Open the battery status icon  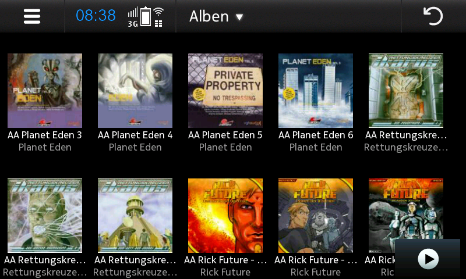tap(146, 16)
